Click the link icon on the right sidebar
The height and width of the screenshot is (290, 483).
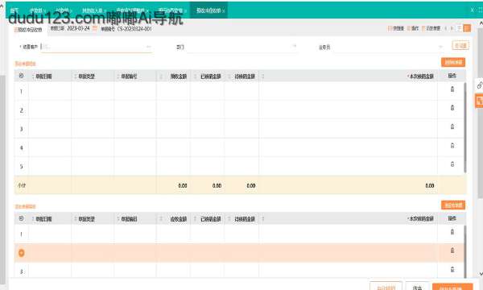(479, 85)
